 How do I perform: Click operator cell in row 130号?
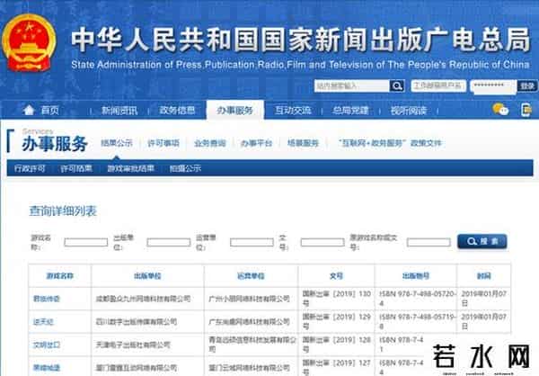[x=249, y=299]
